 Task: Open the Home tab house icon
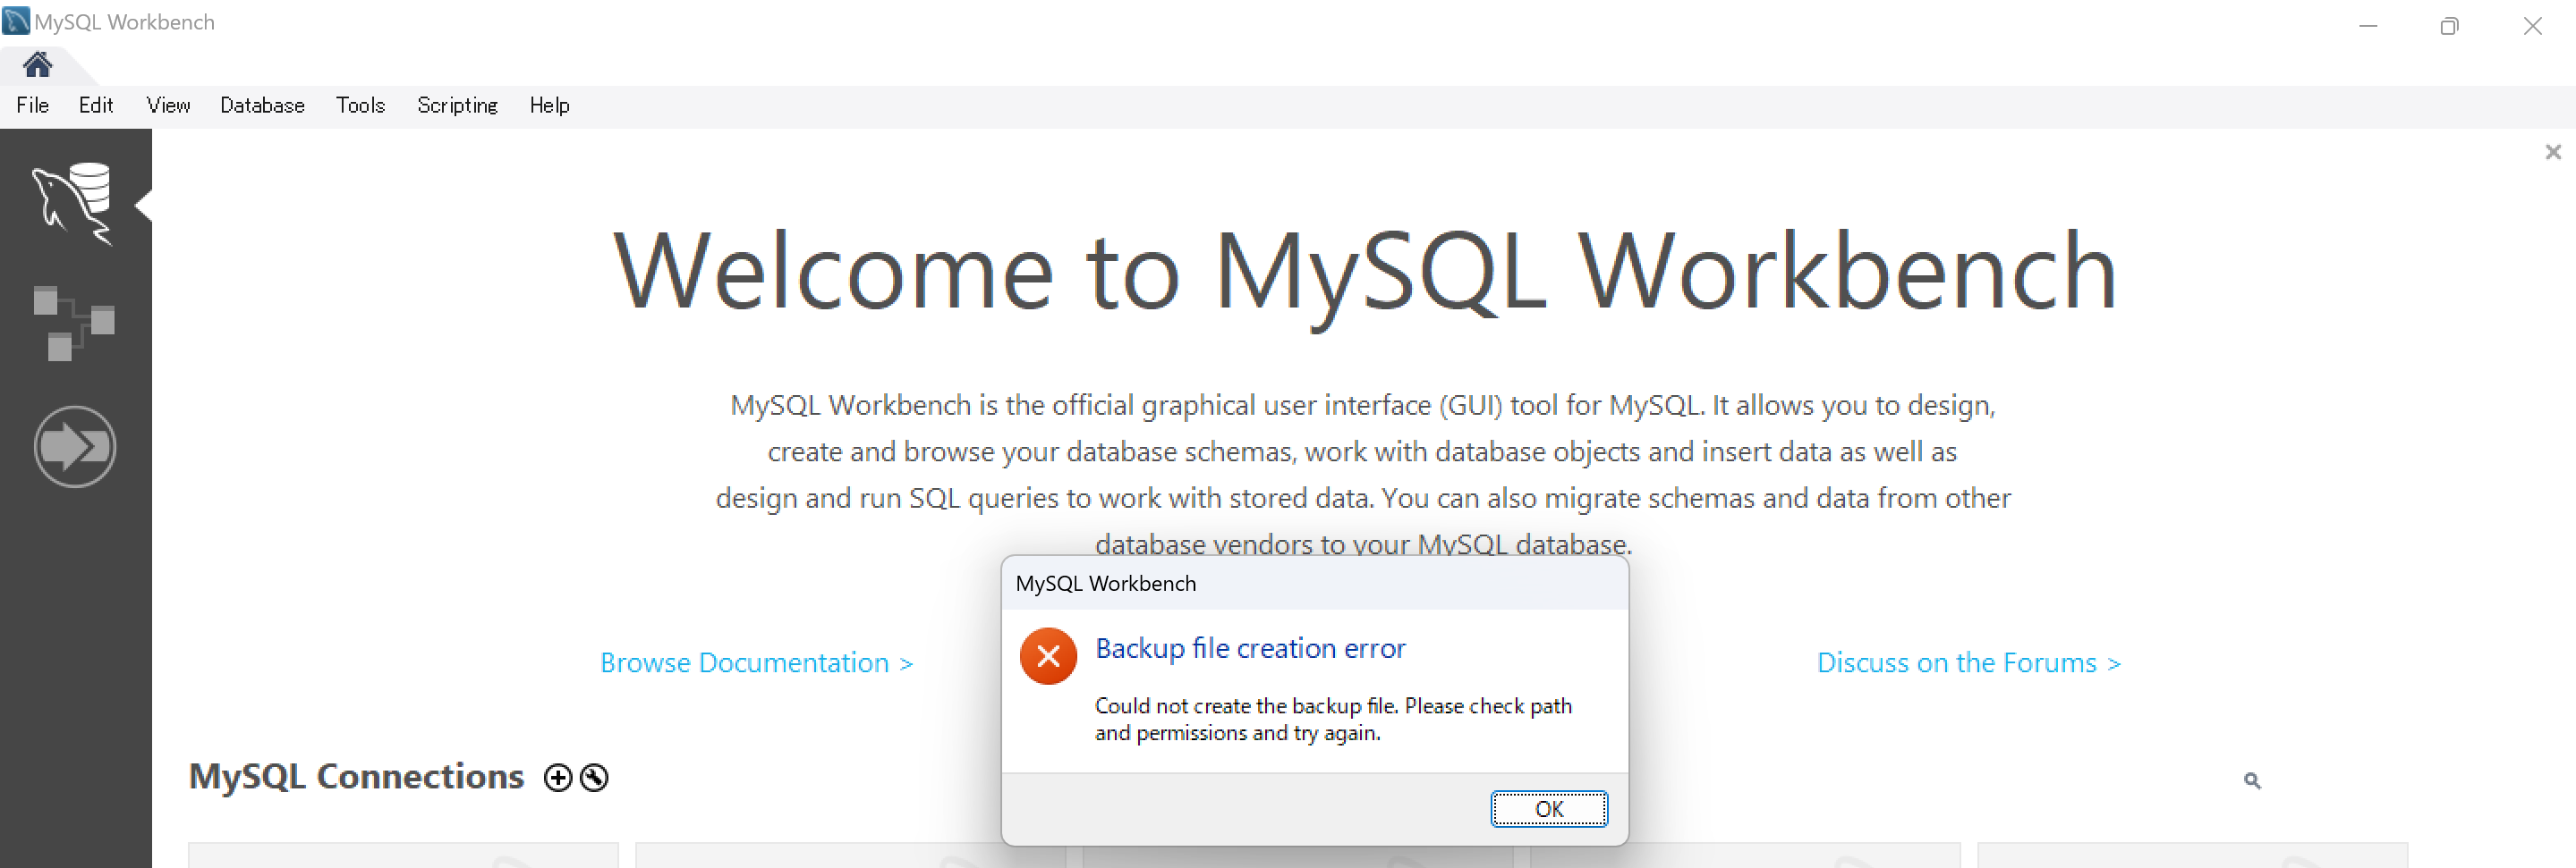click(x=38, y=65)
